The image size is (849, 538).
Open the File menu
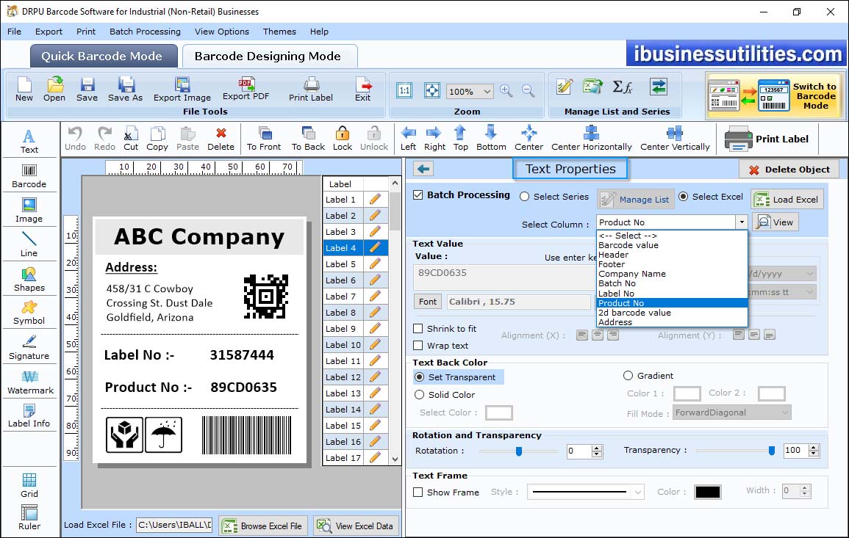[x=15, y=32]
